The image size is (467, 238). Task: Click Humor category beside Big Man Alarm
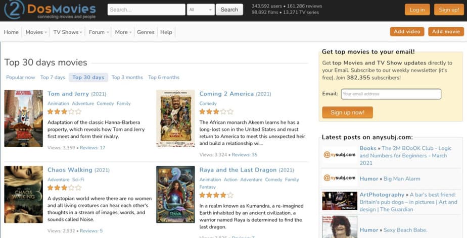tap(369, 179)
